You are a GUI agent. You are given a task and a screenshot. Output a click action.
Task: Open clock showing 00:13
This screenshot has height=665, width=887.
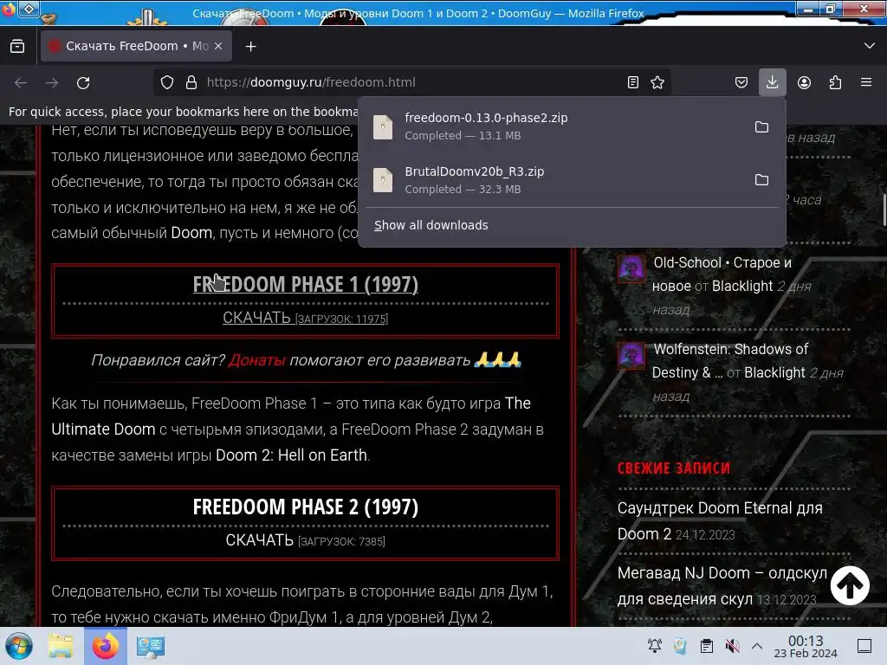(x=806, y=646)
